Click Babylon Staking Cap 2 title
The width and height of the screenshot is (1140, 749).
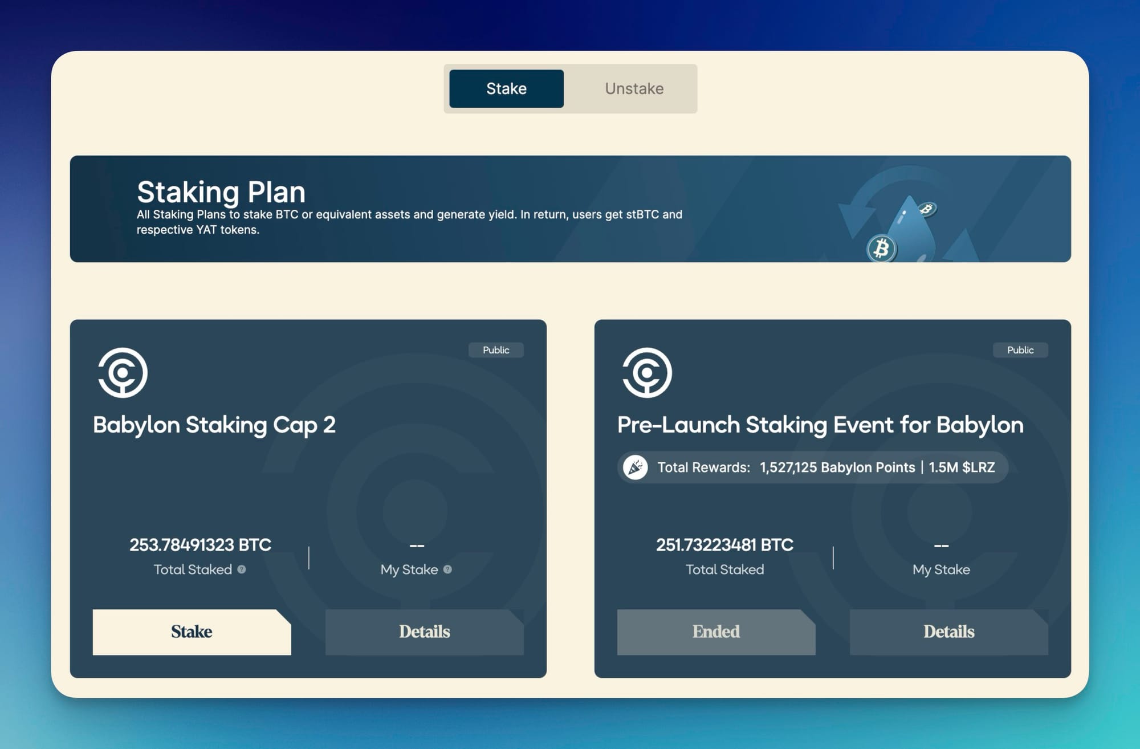(214, 425)
